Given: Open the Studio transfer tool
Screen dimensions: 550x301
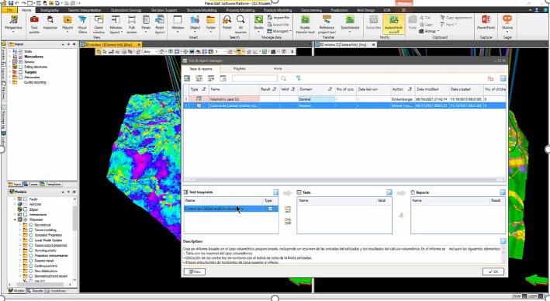Looking at the screenshot, I should (x=305, y=24).
